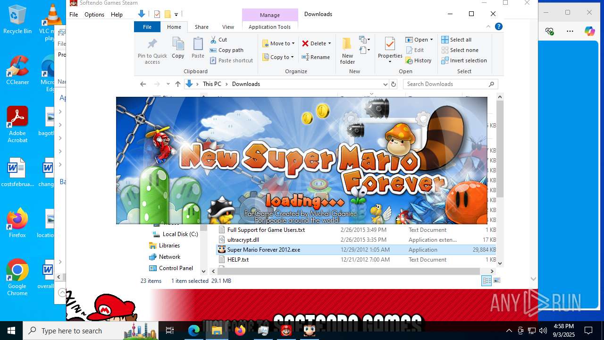Cut the selected item
604x340 pixels.
click(218, 40)
